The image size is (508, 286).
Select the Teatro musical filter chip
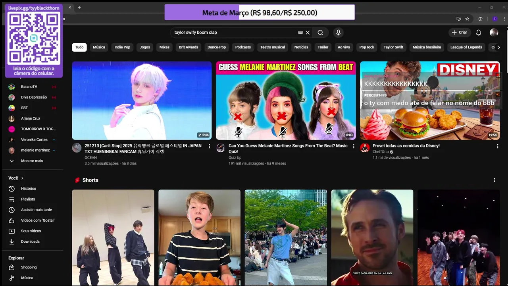tap(273, 47)
